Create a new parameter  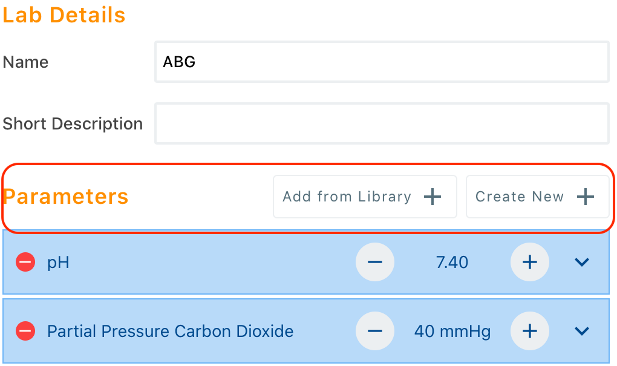tap(537, 196)
